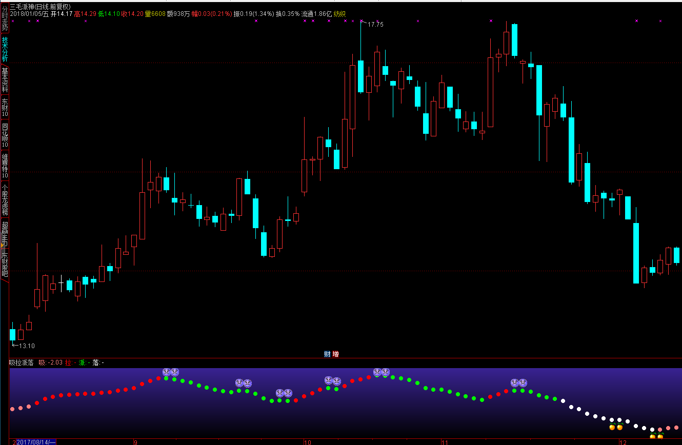Click the highlighted date 2017/08/14/一 on the time axis
This screenshot has width=682, height=445.
[36, 442]
